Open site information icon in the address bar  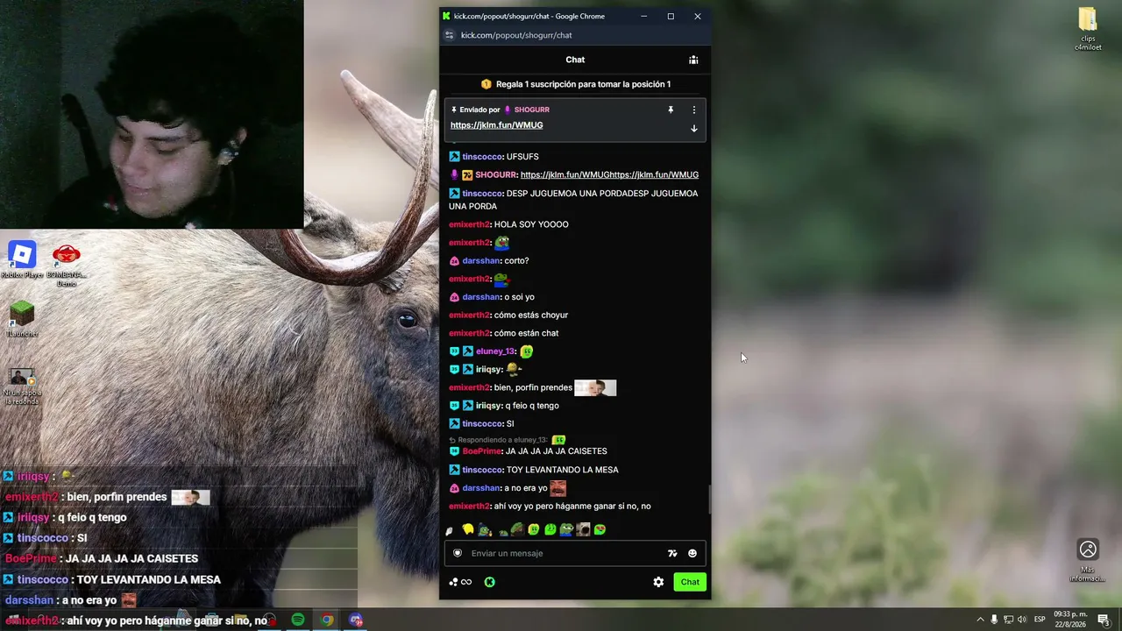pyautogui.click(x=450, y=35)
